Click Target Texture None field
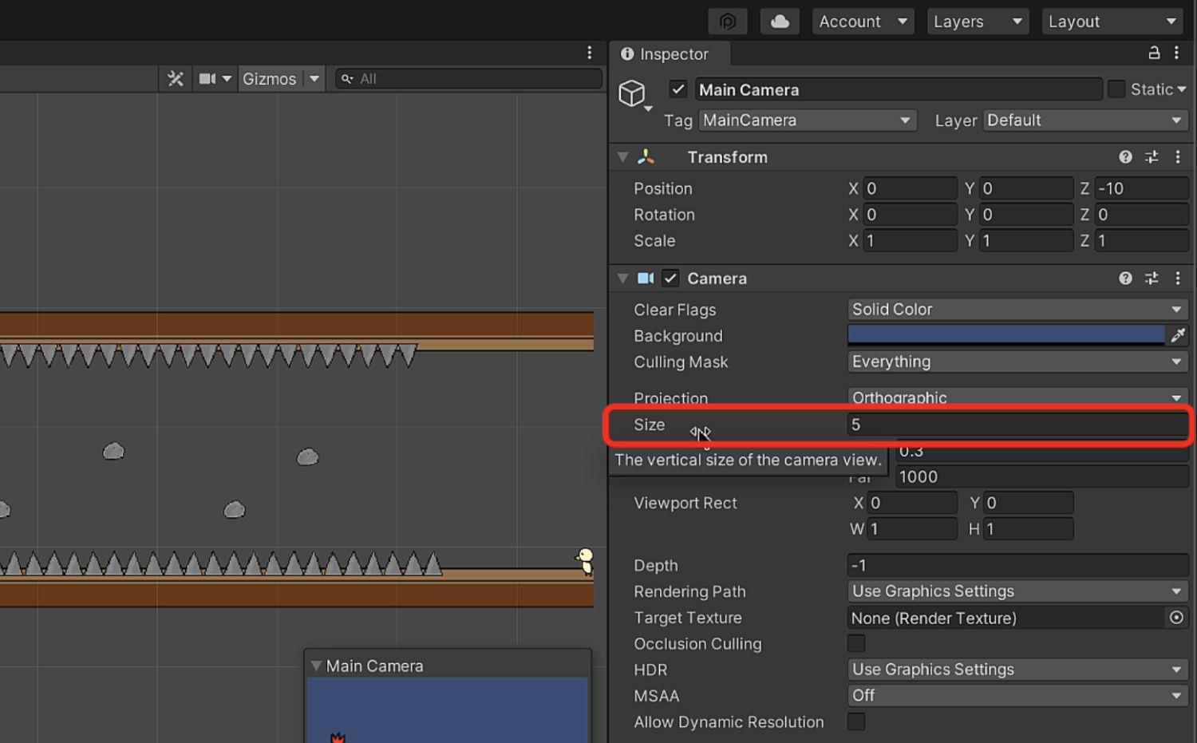 tap(1005, 618)
